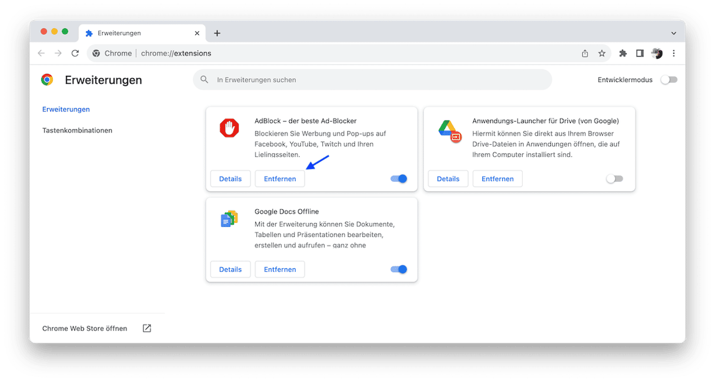Reload the page
This screenshot has width=715, height=382.
point(75,53)
